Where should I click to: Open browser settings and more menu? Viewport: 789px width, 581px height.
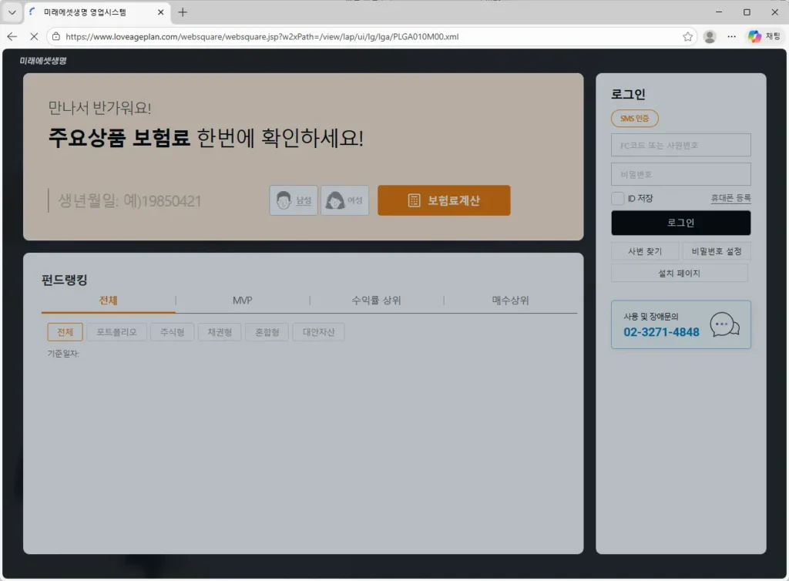point(731,36)
